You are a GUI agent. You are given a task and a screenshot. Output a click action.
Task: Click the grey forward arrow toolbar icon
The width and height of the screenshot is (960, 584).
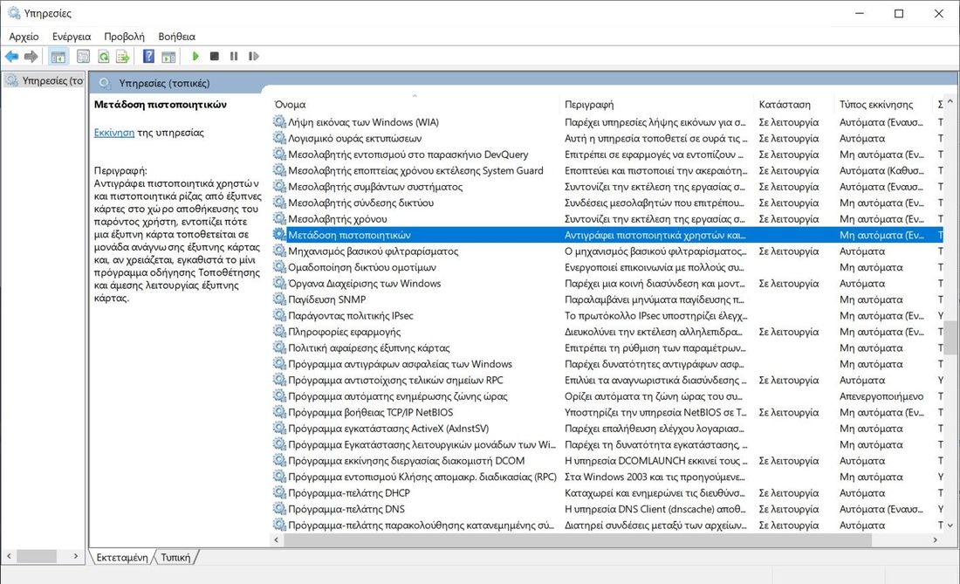coord(31,57)
